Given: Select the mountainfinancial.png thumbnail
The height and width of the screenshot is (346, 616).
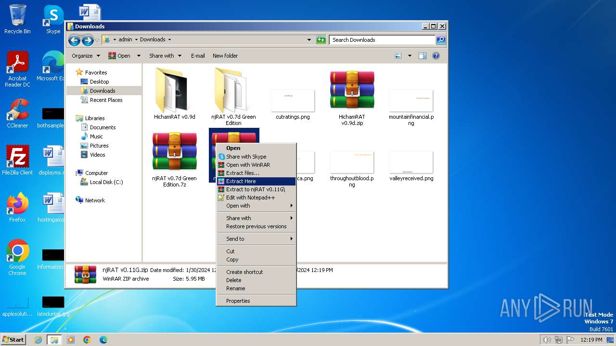Looking at the screenshot, I should coord(411,100).
